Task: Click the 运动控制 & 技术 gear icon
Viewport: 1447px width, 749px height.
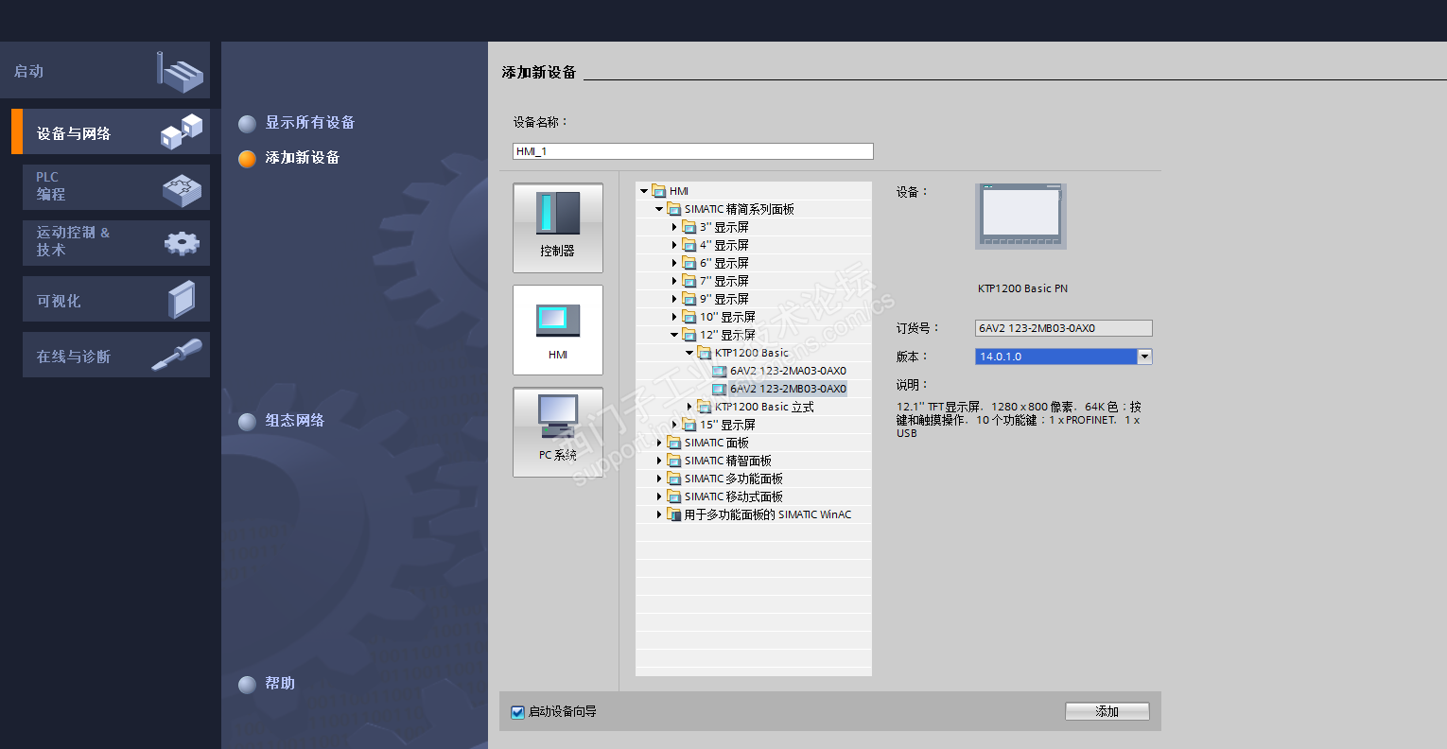Action: coord(182,243)
